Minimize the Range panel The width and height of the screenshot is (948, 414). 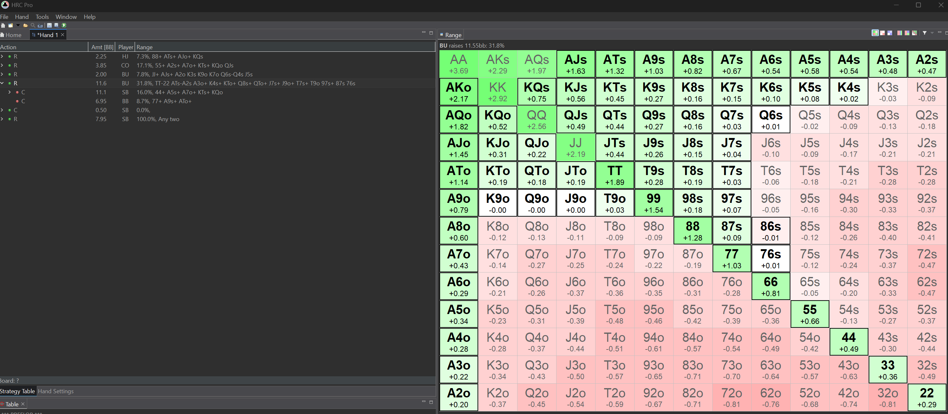point(940,32)
